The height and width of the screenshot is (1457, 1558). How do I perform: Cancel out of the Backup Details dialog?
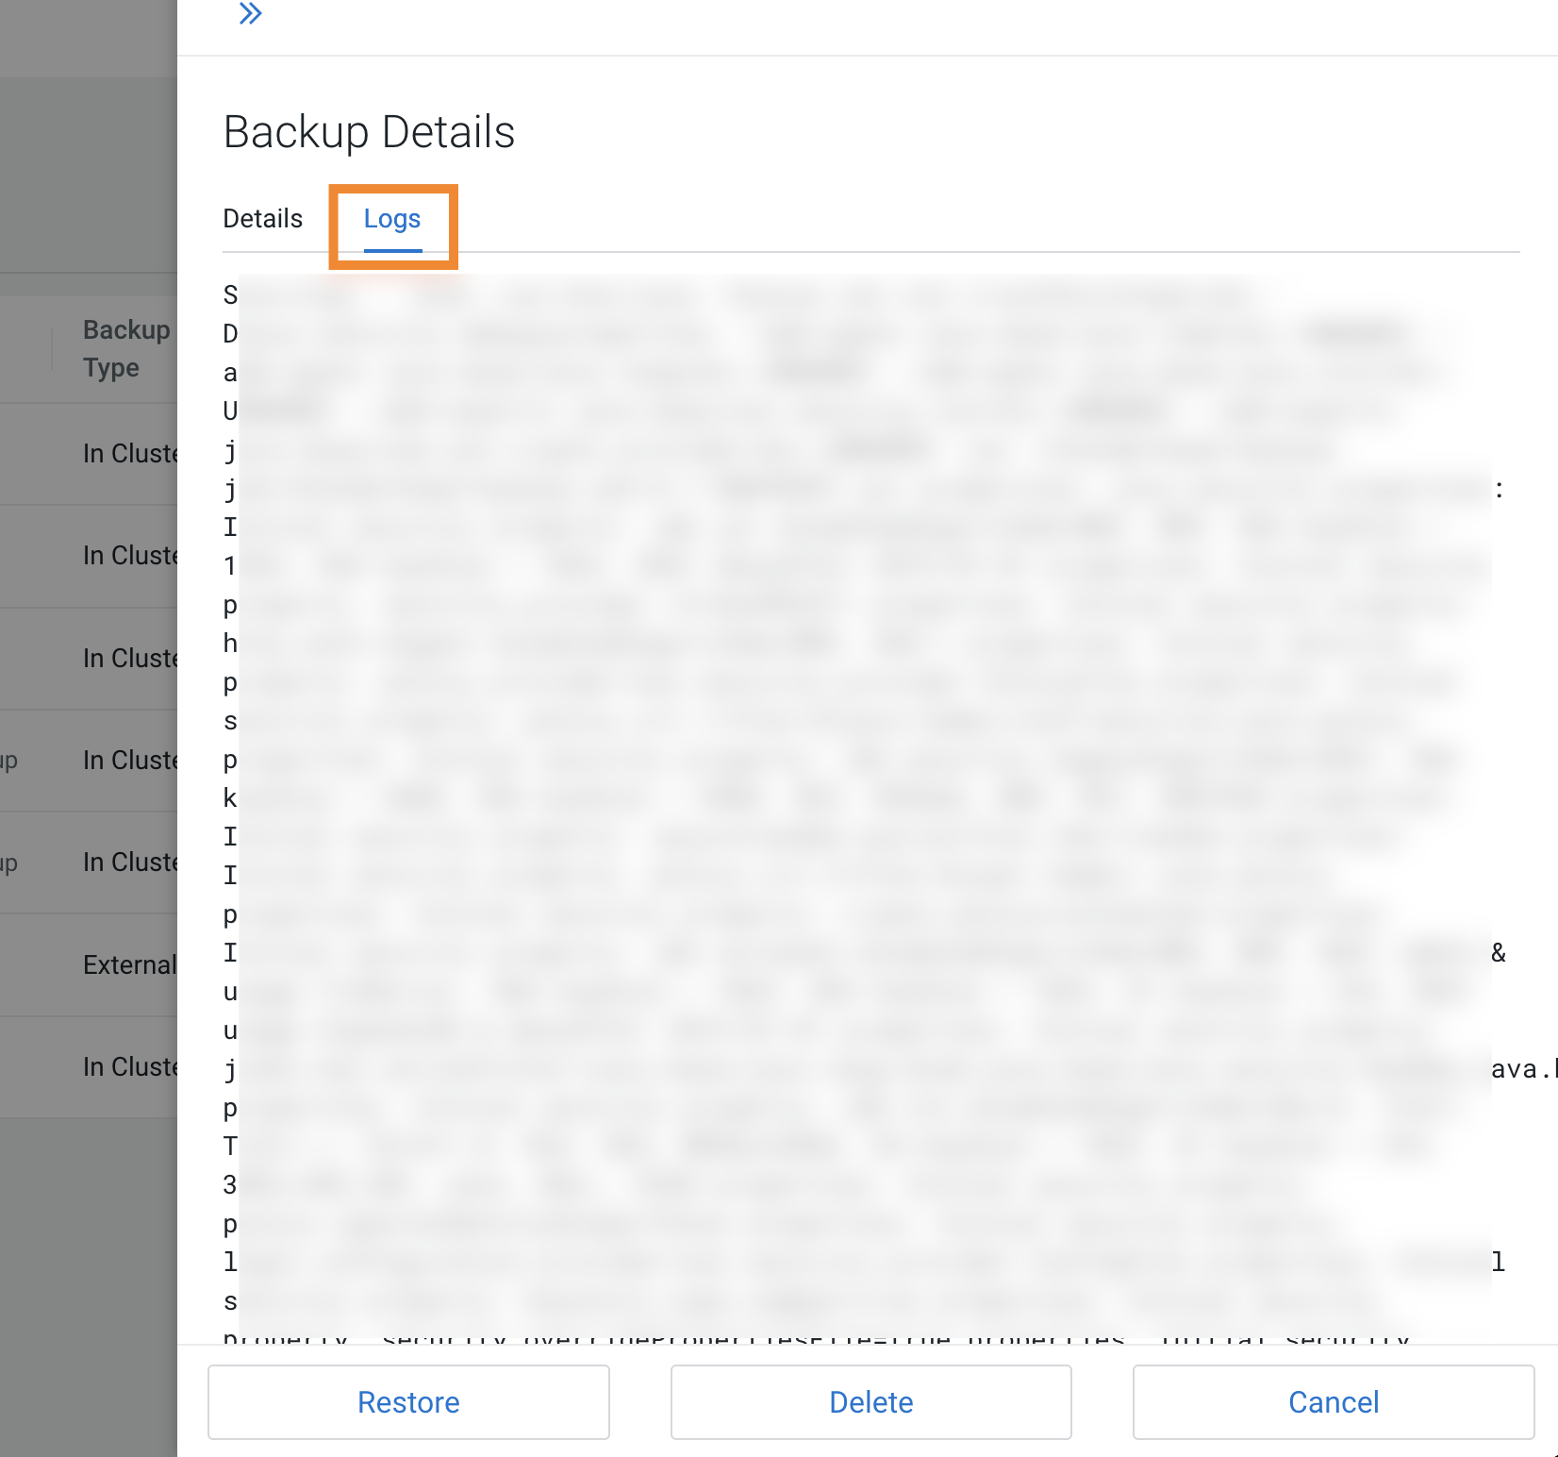click(x=1332, y=1402)
